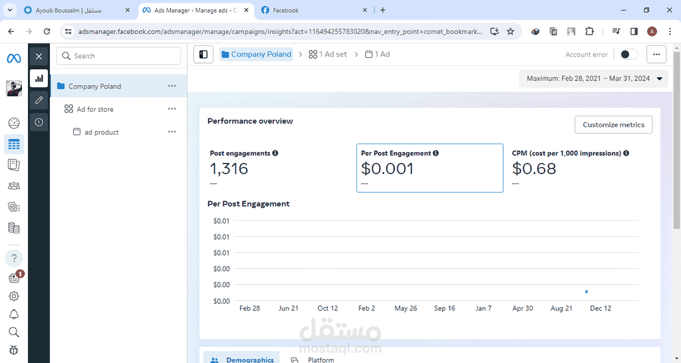Image resolution: width=681 pixels, height=363 pixels.
Task: Close the Ads Manager browser tab
Action: [x=246, y=10]
